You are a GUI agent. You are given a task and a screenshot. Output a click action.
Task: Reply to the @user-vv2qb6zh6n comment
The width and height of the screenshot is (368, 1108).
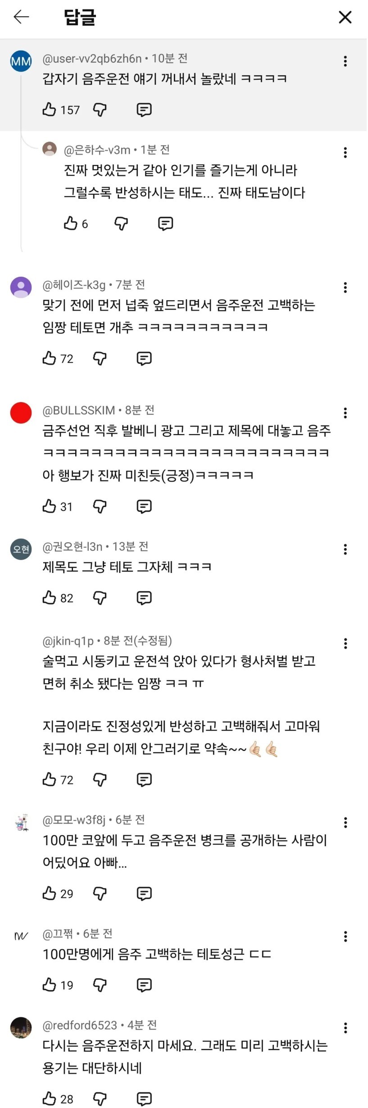[x=144, y=110]
